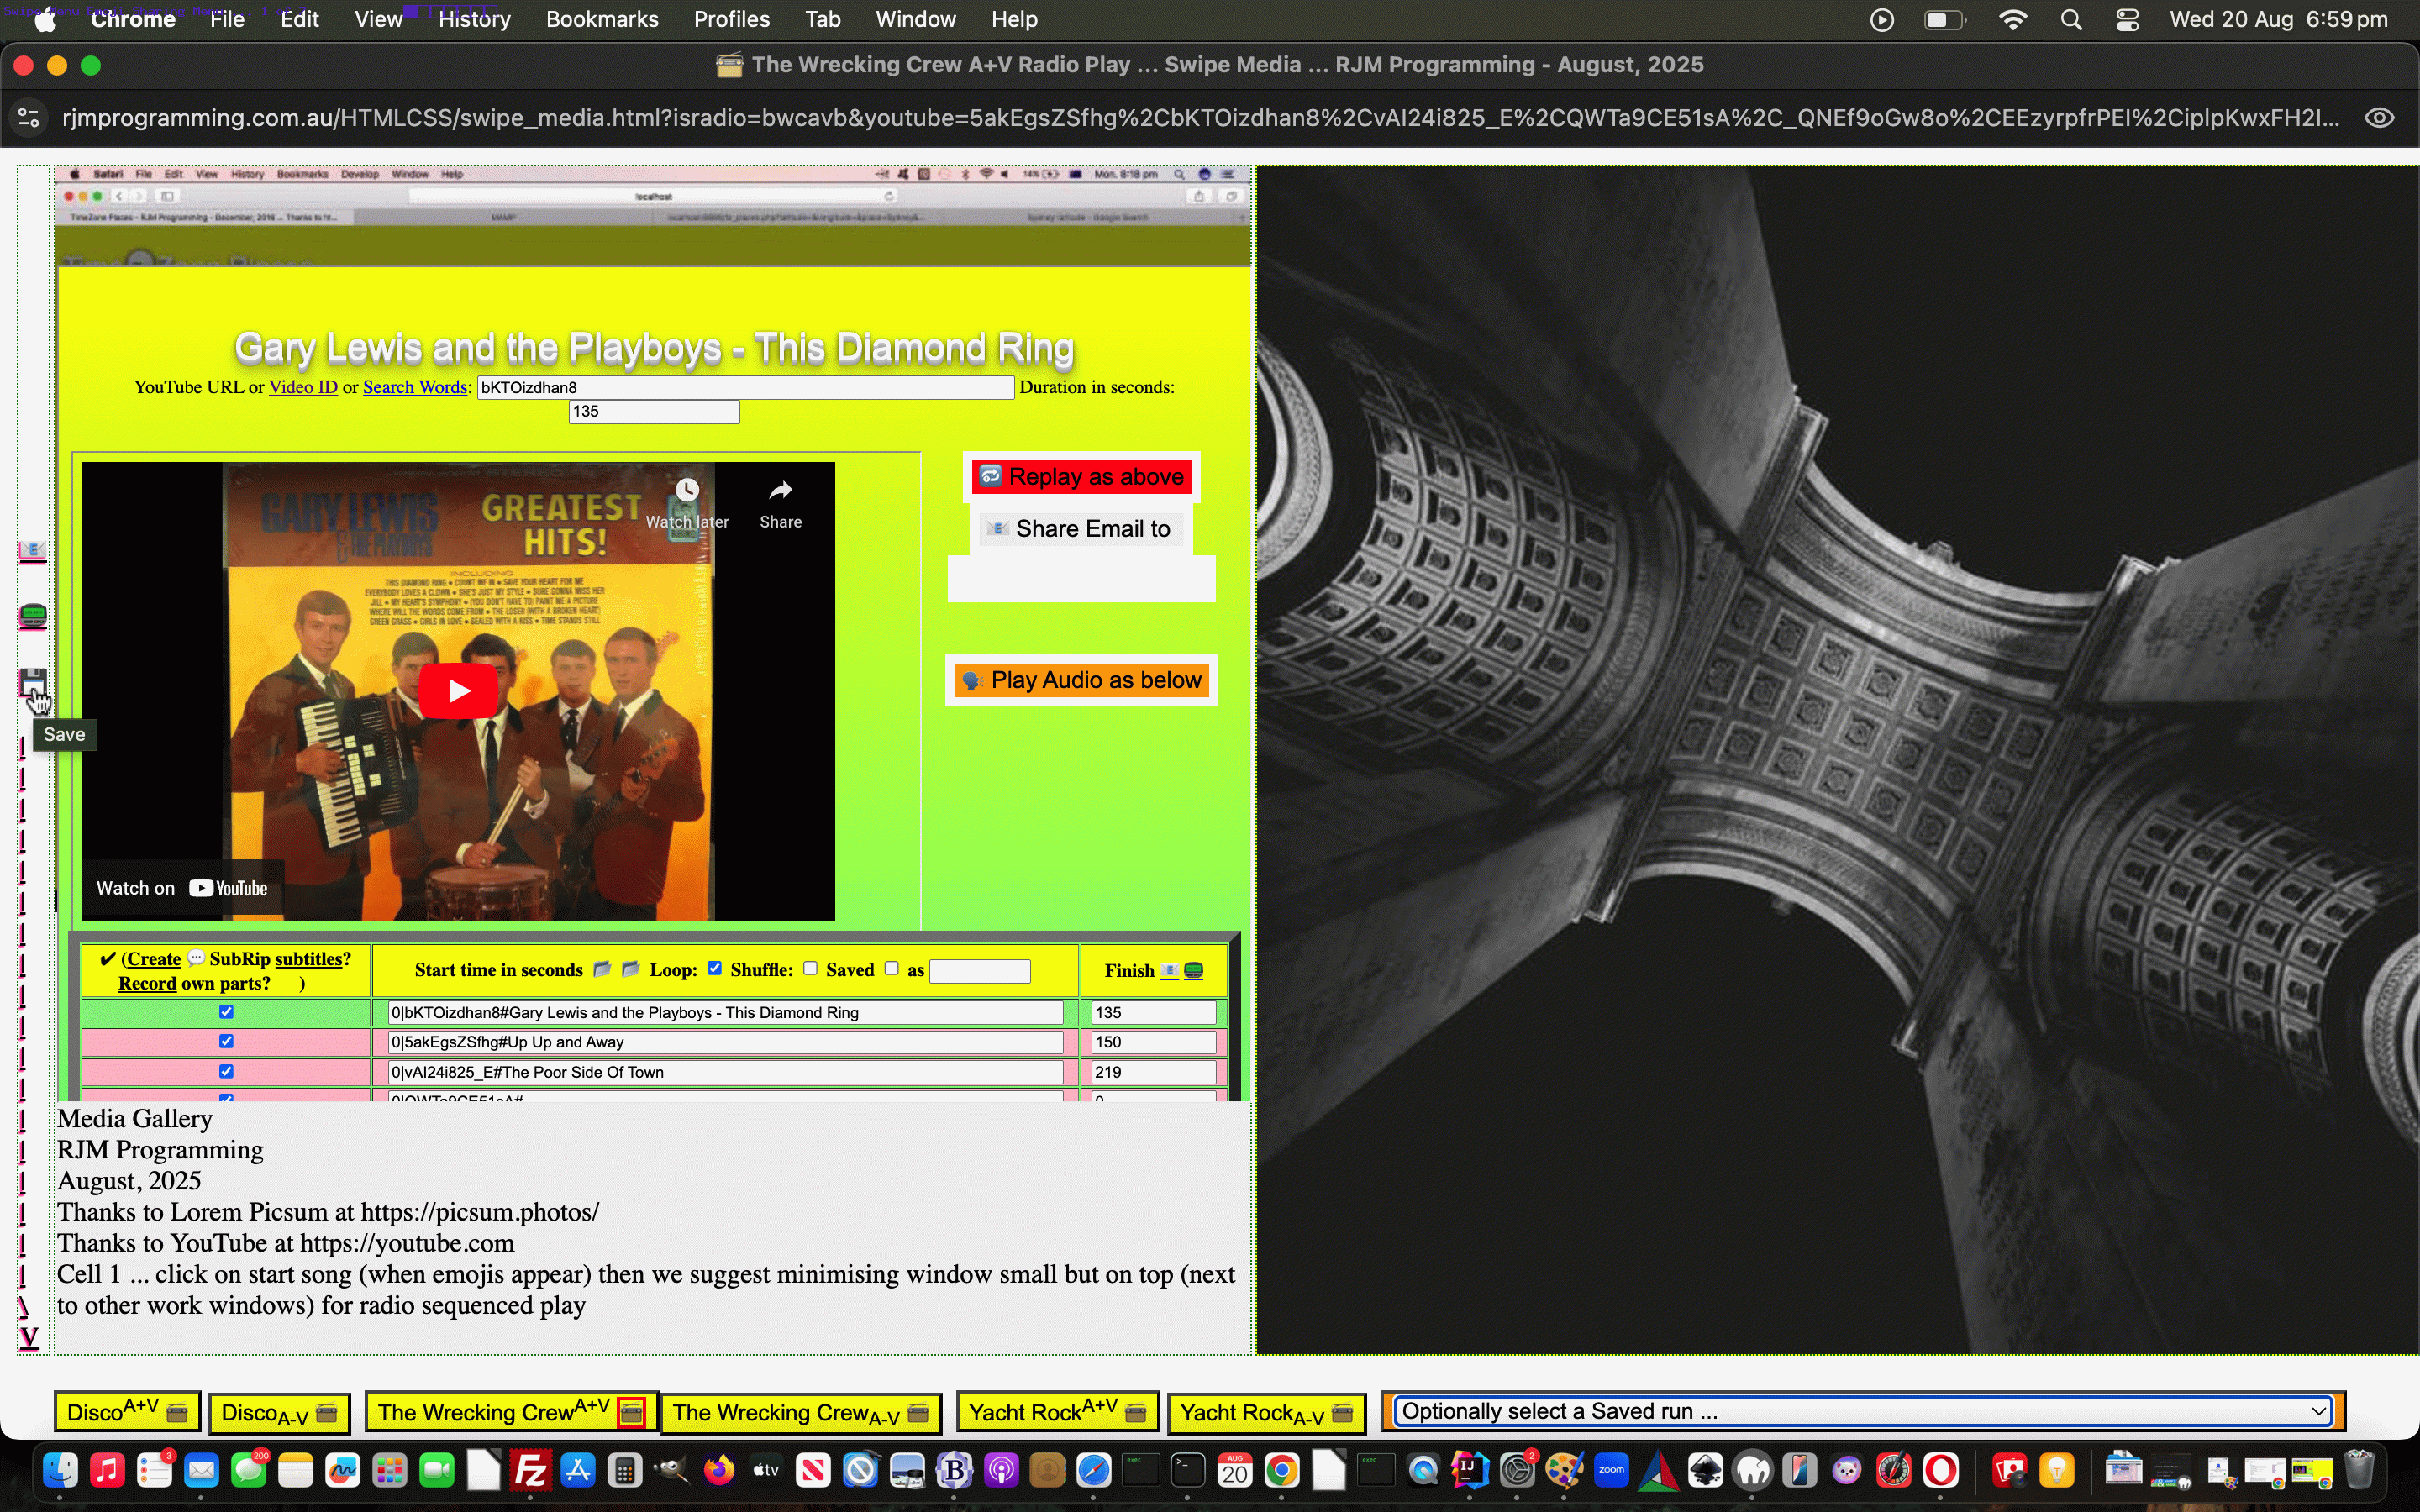Click the email icon next to Finish header
The width and height of the screenshot is (2420, 1512).
click(x=1169, y=971)
